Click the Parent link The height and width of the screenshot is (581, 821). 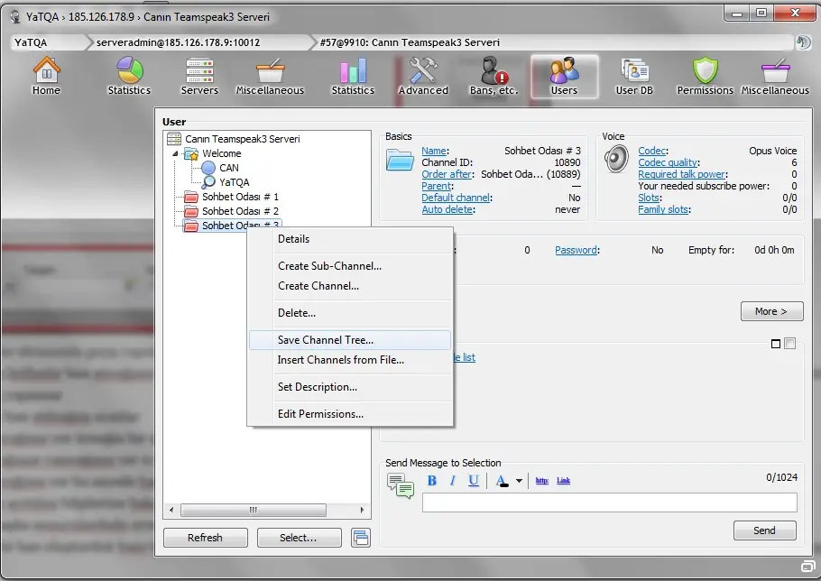coord(436,187)
